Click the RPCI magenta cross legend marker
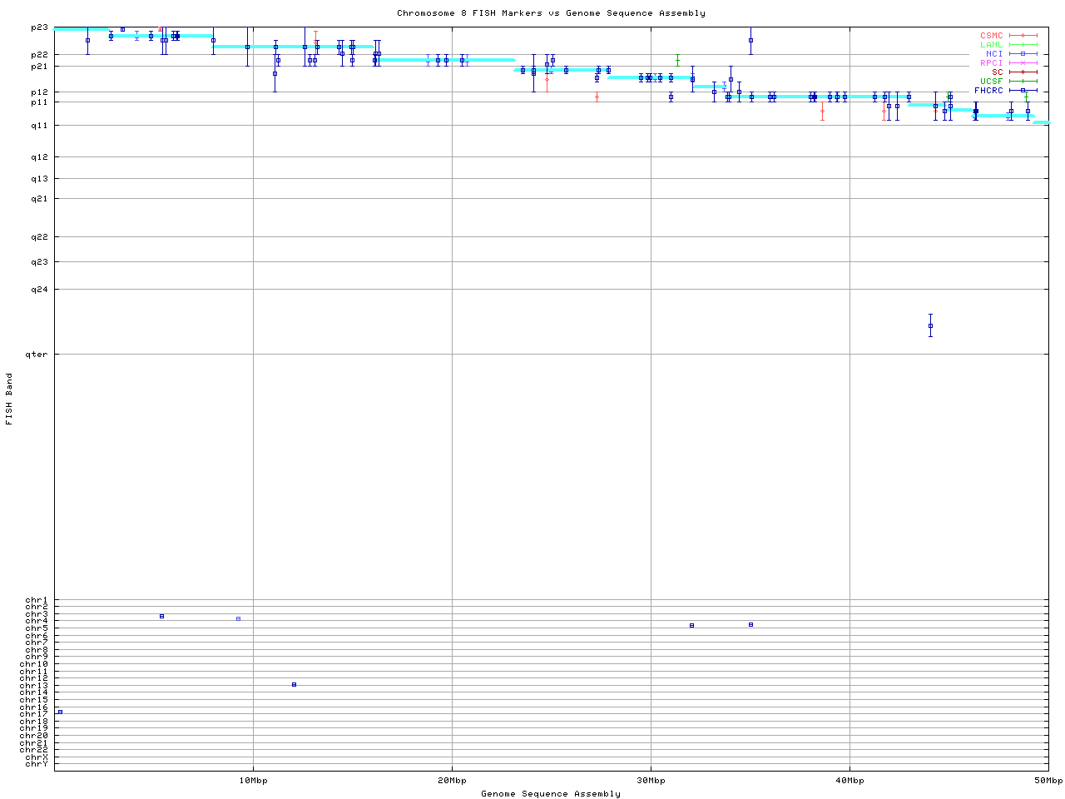Image resolution: width=1065 pixels, height=799 pixels. click(x=1023, y=63)
